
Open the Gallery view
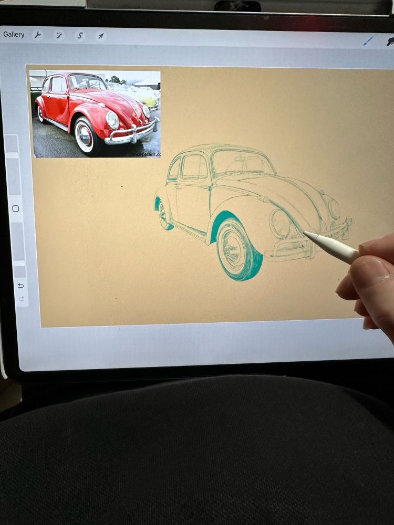14,34
